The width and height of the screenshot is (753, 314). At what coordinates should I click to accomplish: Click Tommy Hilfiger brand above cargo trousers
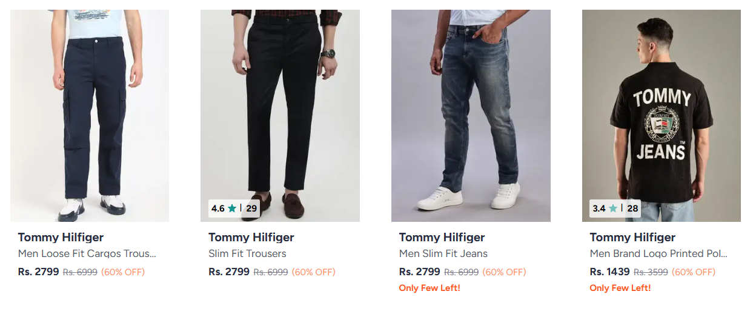pyautogui.click(x=61, y=237)
